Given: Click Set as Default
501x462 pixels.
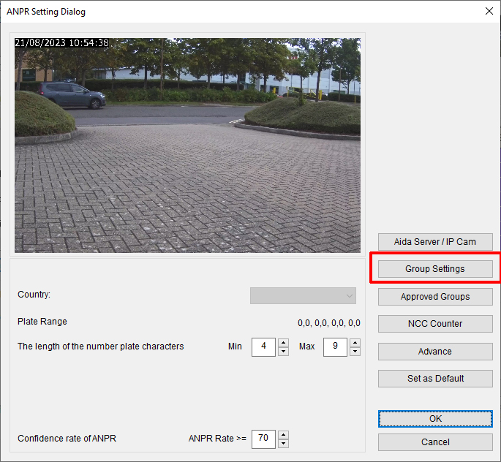Looking at the screenshot, I should (x=435, y=379).
